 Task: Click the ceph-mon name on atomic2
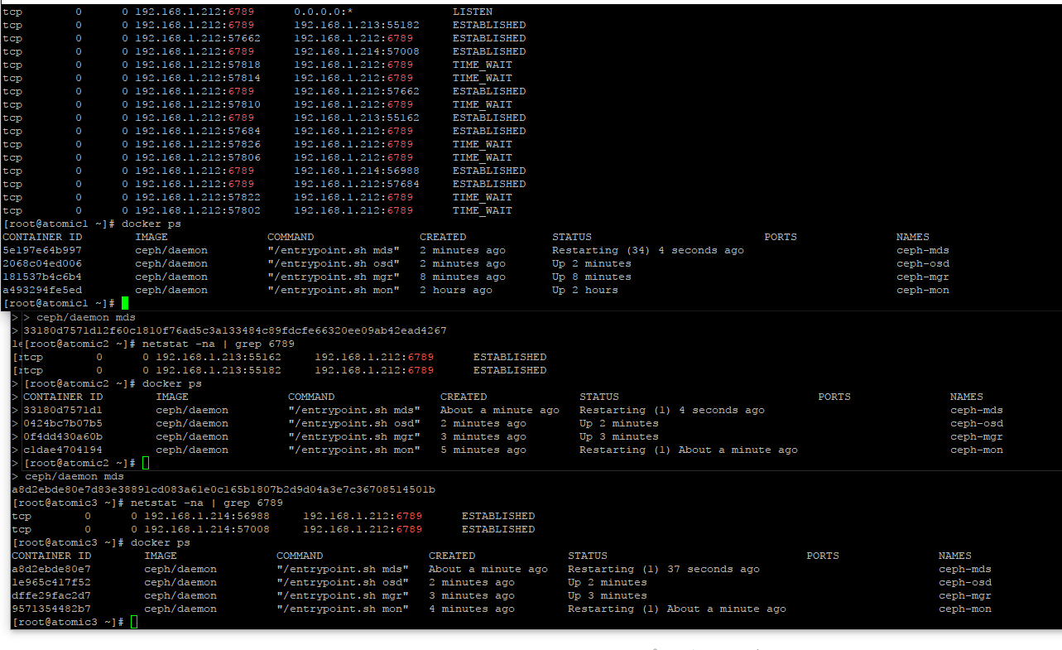point(977,450)
